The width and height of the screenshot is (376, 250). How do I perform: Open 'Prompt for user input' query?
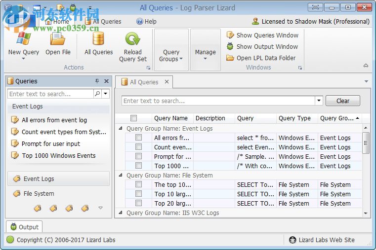tap(45, 143)
